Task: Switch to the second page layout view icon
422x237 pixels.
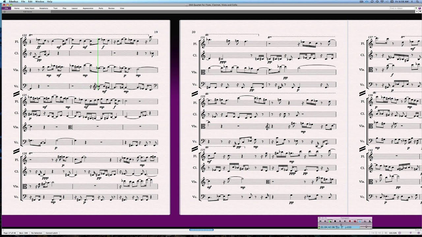Action: 376,233
